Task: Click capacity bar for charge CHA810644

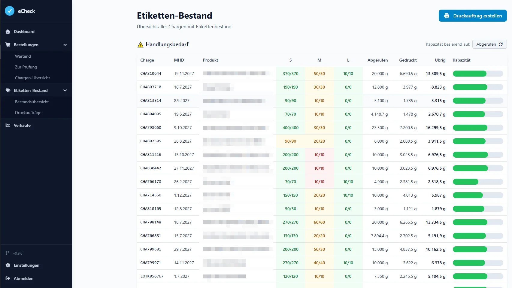Action: point(478,74)
